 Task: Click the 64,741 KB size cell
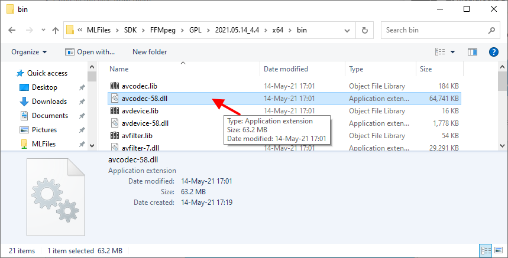point(444,98)
